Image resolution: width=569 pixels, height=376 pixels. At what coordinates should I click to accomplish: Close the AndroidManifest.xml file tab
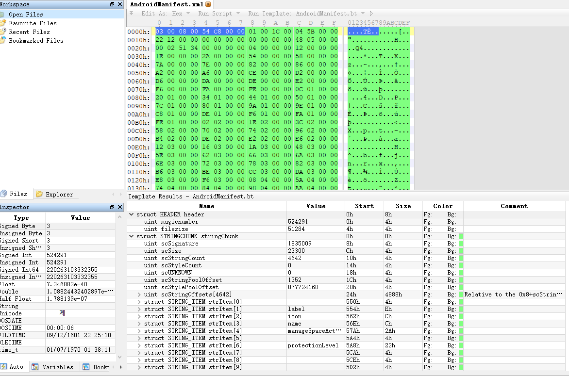[x=208, y=4]
